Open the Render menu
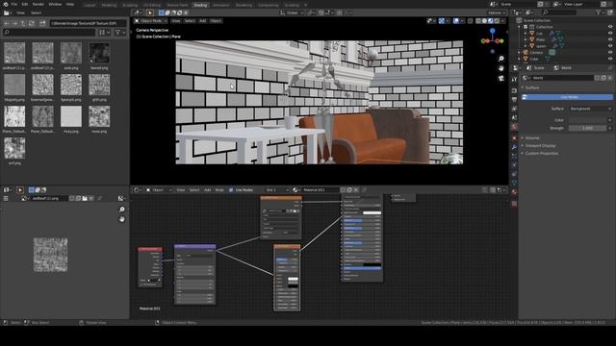This screenshot has width=616, height=346. (38, 4)
